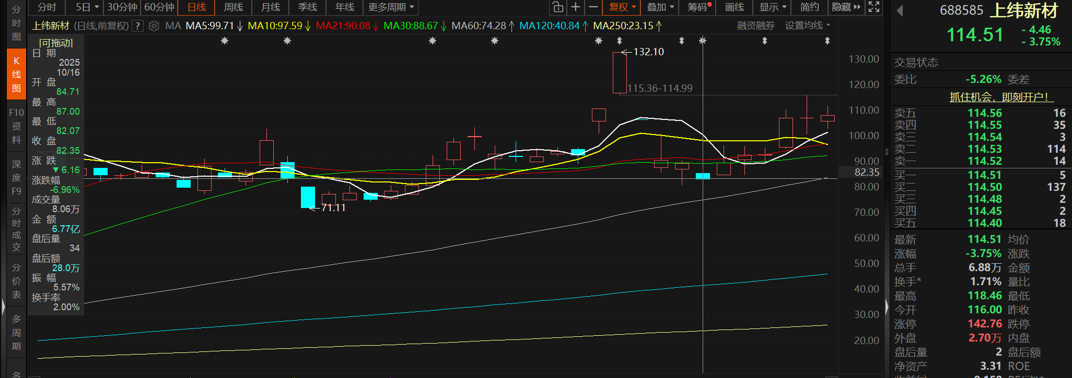Collapse the quote panel with 隐藏
This screenshot has height=378, width=1072.
click(846, 7)
